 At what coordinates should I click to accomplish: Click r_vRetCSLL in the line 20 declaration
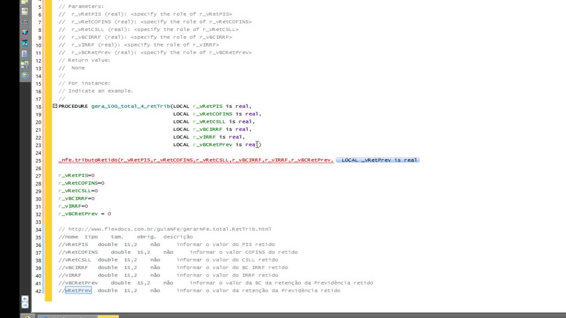coord(209,121)
